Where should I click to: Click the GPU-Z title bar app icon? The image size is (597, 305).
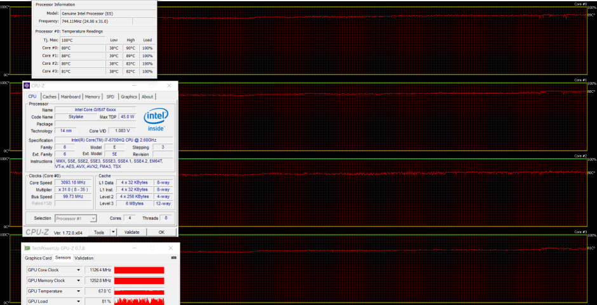click(27, 248)
